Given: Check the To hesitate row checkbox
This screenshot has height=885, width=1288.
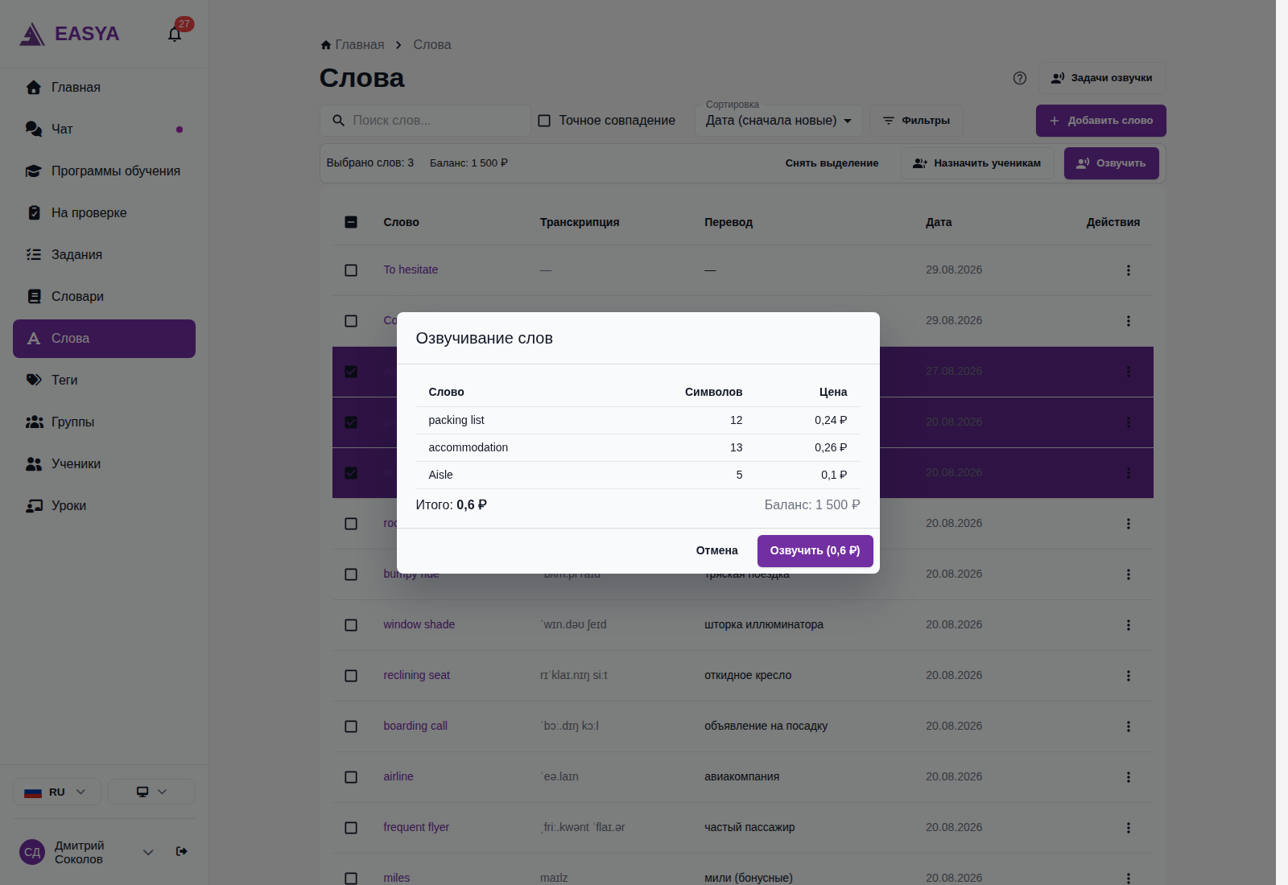Looking at the screenshot, I should pyautogui.click(x=351, y=270).
